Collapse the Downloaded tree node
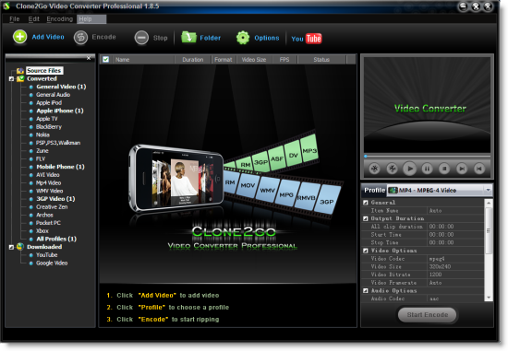This screenshot has height=351, width=508. click(11, 247)
